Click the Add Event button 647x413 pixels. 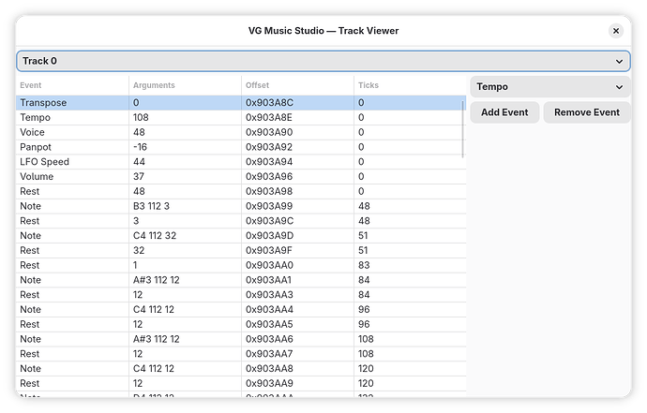pos(504,112)
